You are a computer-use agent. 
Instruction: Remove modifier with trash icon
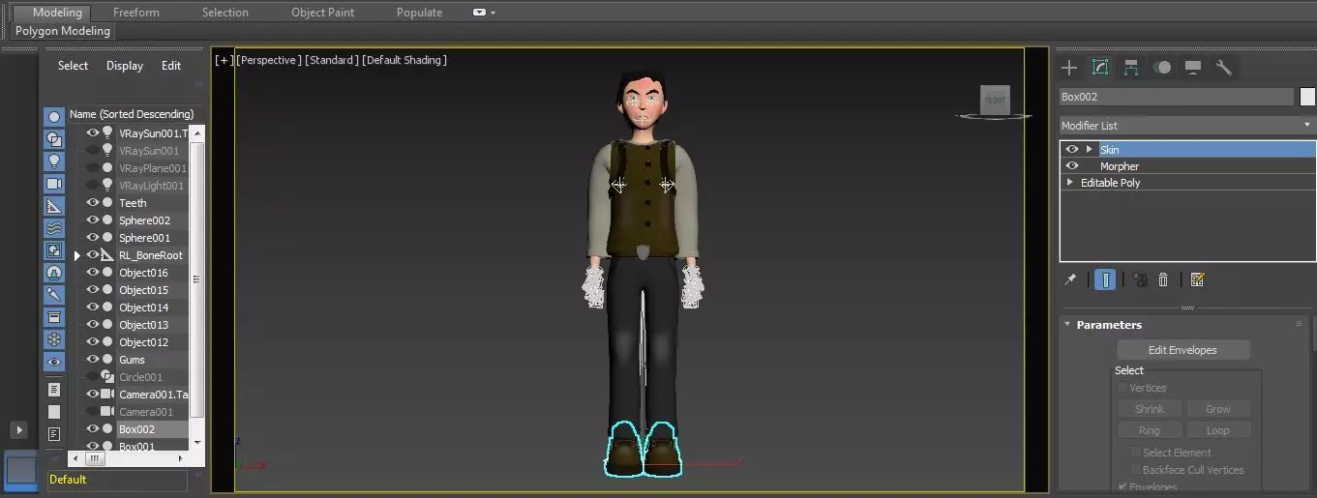coord(1163,279)
